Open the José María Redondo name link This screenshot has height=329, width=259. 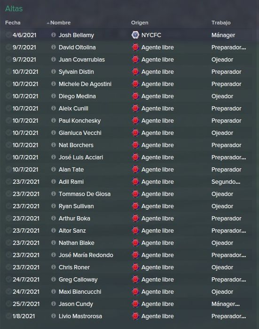click(86, 255)
